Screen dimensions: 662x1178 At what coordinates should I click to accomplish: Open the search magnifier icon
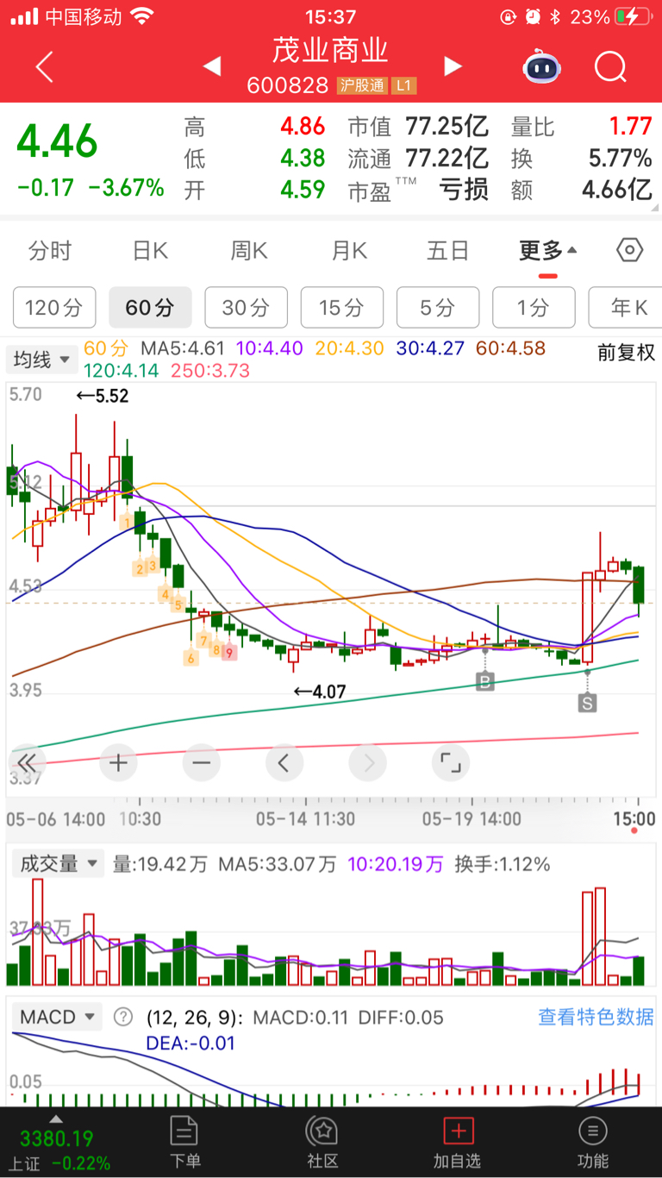610,66
